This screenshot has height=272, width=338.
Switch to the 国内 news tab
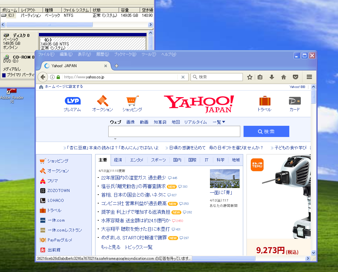point(177,160)
